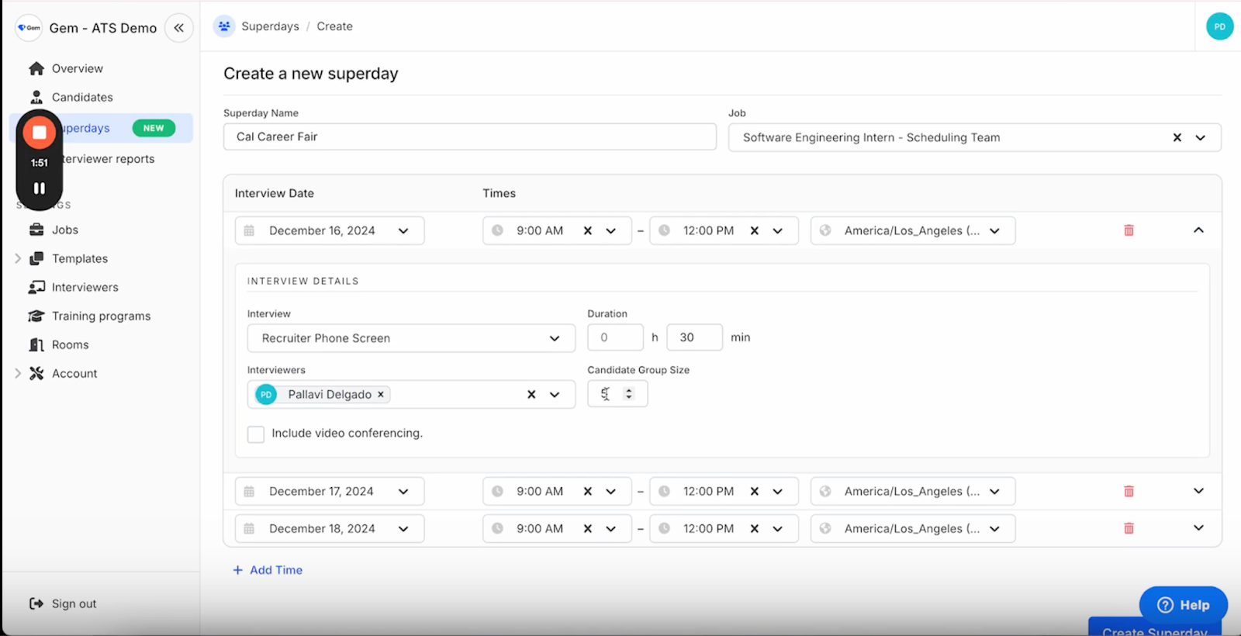Click the PD user avatar in top right
The height and width of the screenshot is (636, 1241).
coord(1219,26)
